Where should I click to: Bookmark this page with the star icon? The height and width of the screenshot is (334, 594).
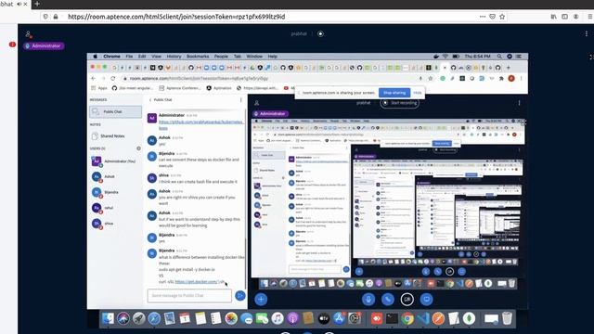[502, 17]
